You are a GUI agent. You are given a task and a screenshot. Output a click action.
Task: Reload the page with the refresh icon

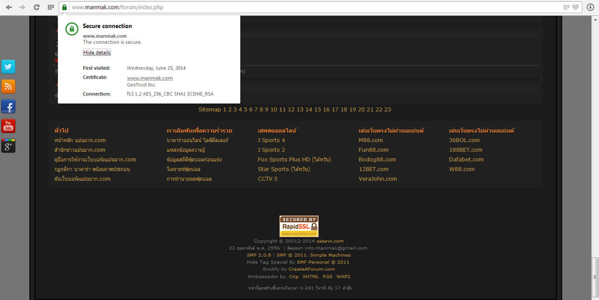coord(37,7)
